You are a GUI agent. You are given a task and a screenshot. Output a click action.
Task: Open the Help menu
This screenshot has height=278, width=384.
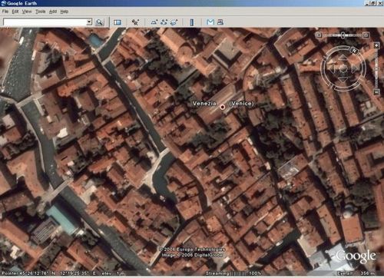pos(65,12)
